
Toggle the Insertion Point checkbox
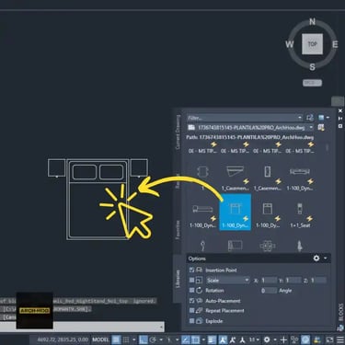[x=191, y=270]
